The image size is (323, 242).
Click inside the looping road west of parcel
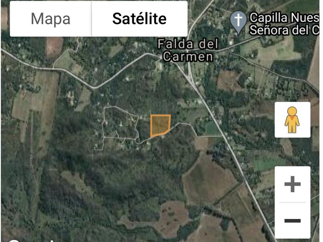(120, 123)
